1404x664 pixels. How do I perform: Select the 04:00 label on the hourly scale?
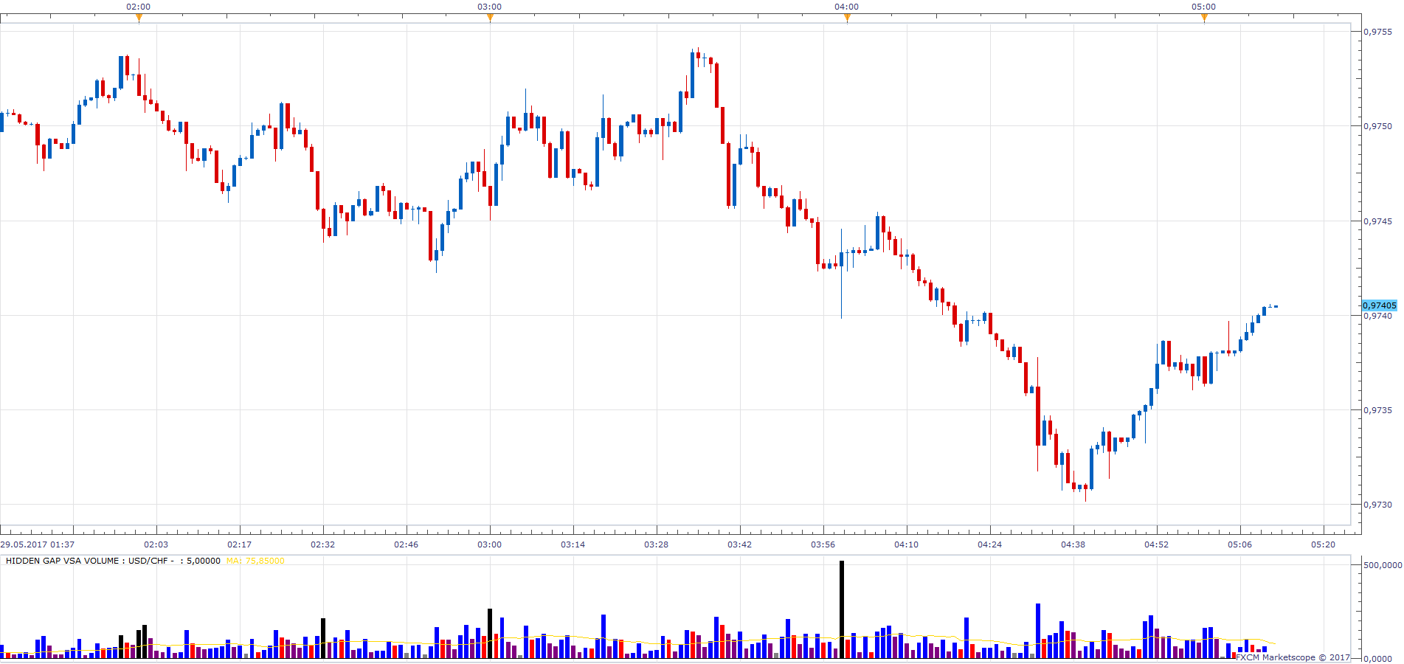[x=846, y=7]
